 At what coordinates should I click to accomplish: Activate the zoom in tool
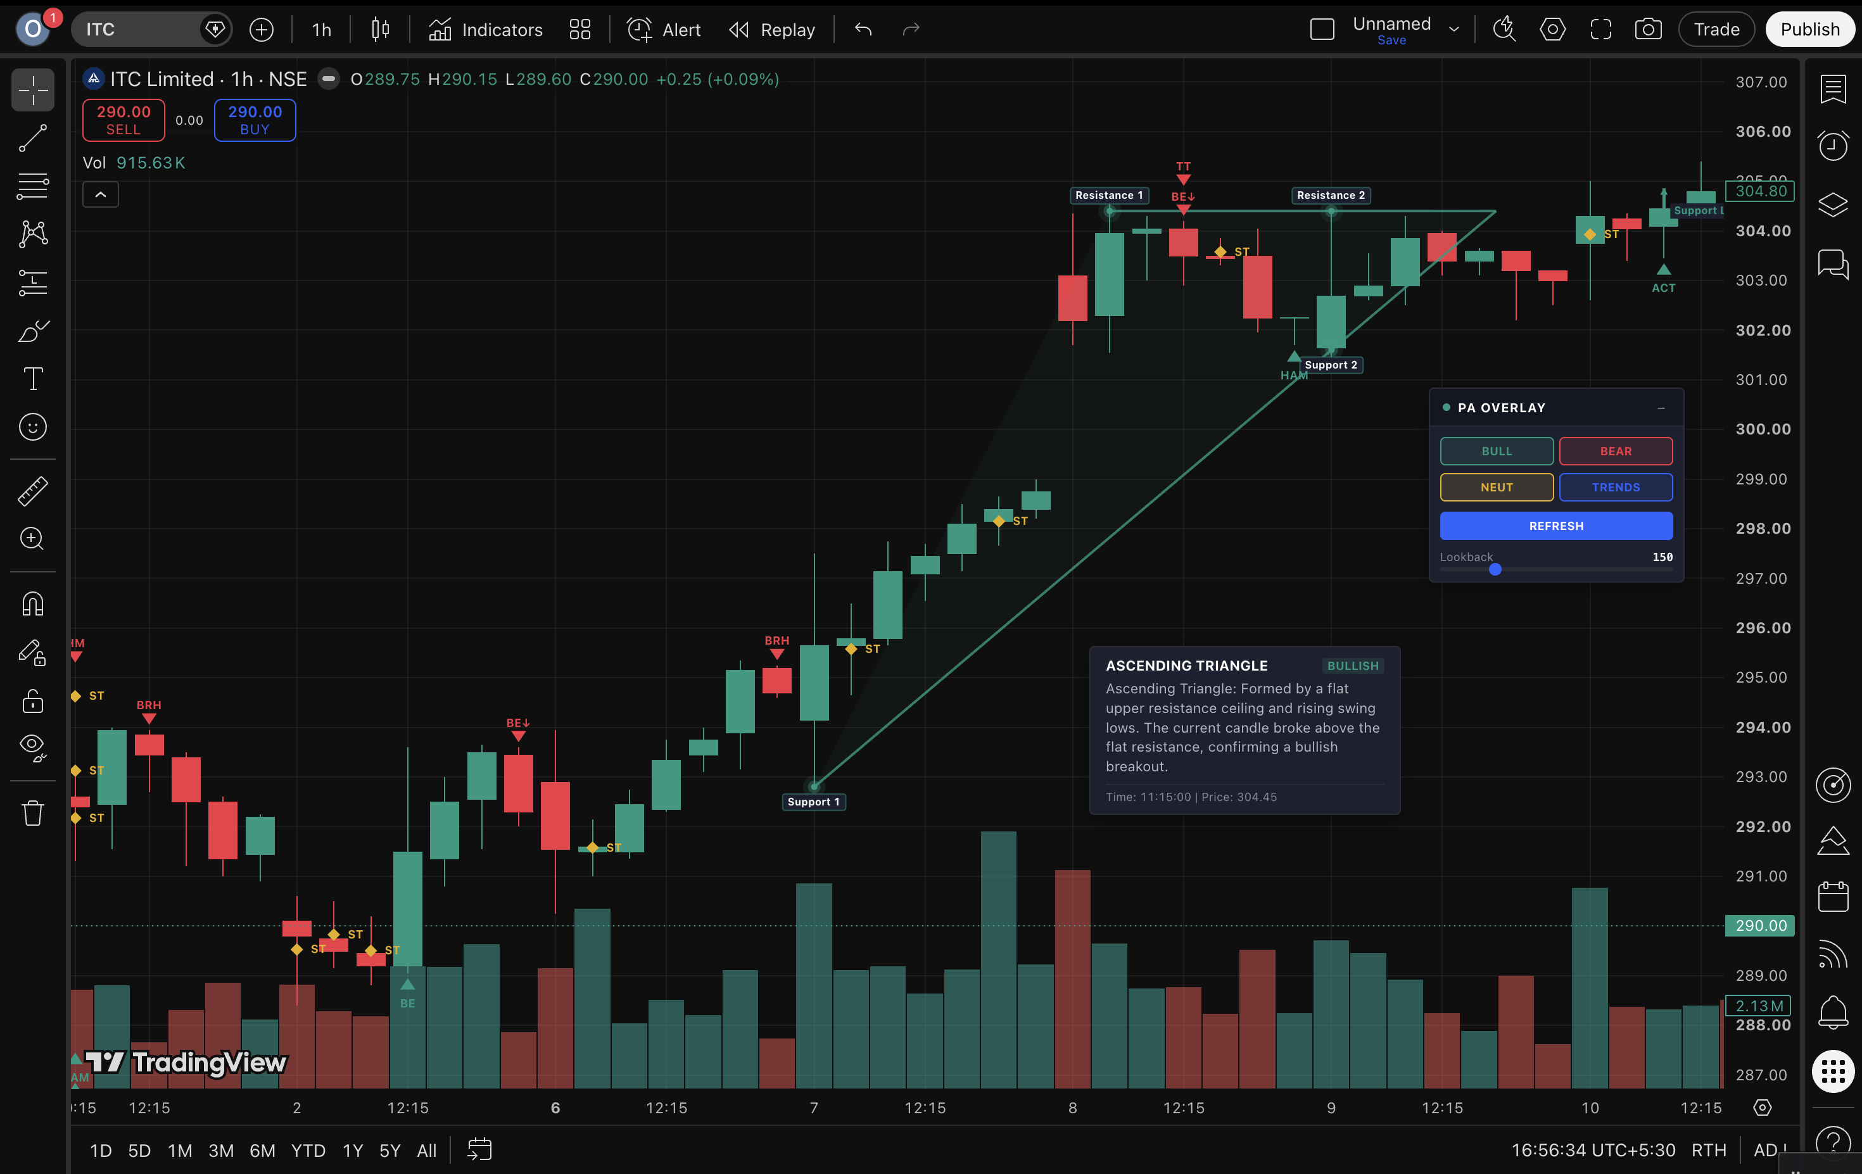click(x=32, y=539)
